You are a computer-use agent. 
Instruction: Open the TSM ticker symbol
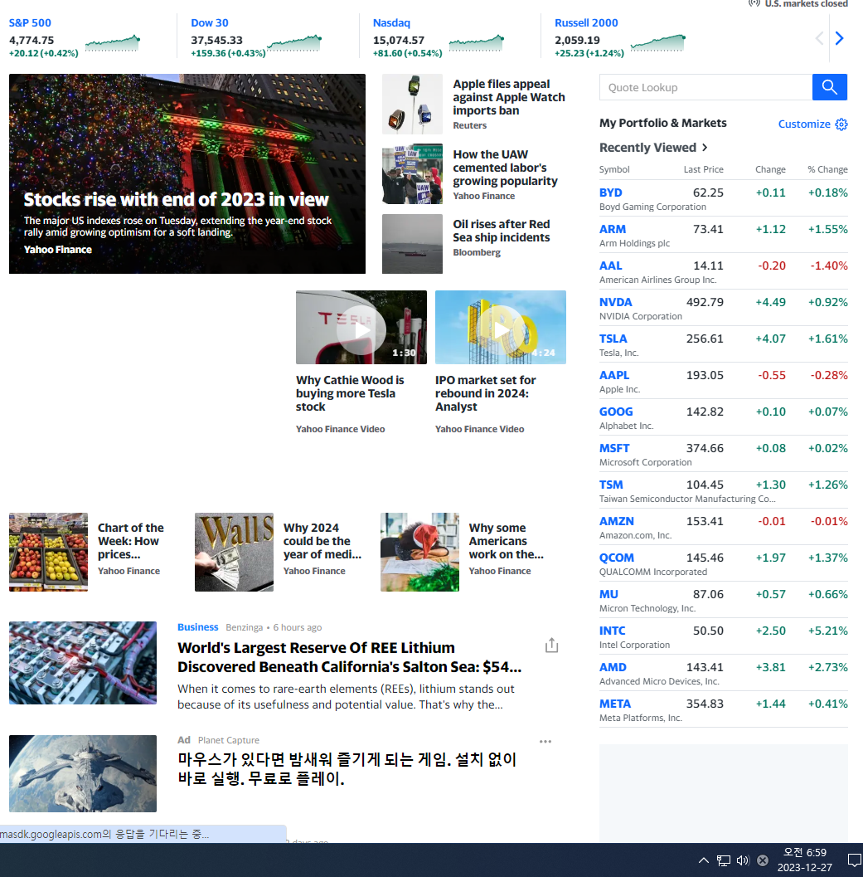(x=611, y=485)
